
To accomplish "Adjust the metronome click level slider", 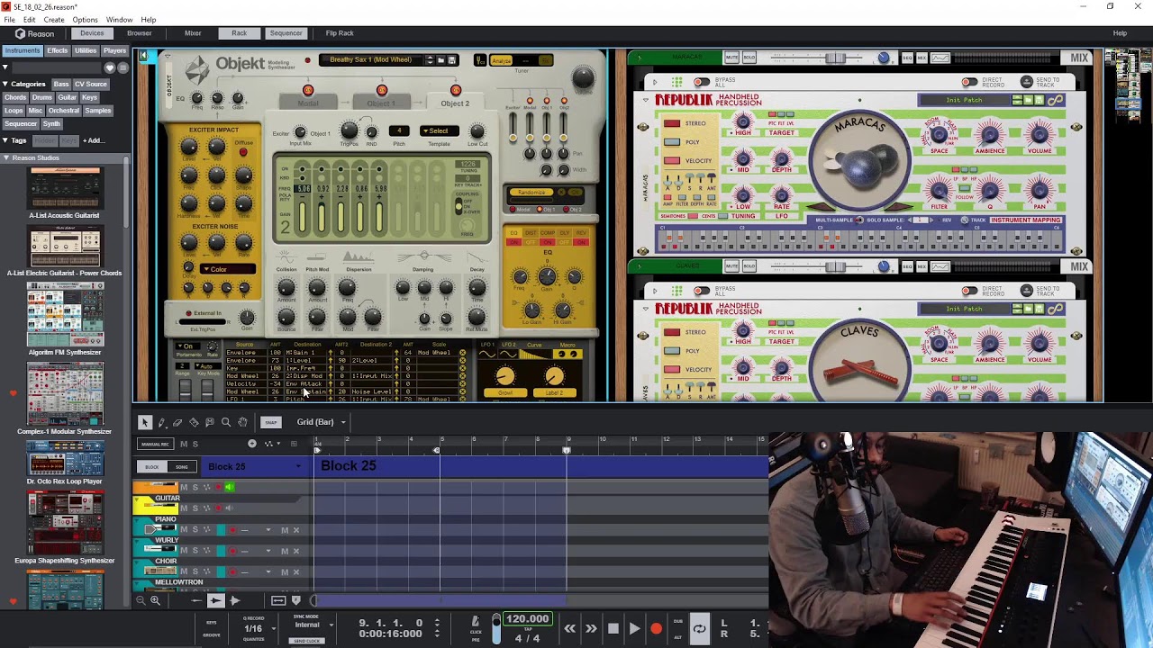I will tap(495, 630).
